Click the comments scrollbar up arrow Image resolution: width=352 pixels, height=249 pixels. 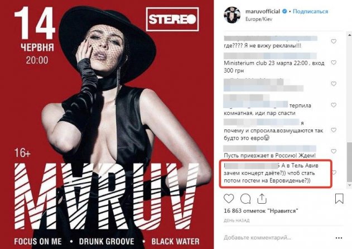click(350, 35)
